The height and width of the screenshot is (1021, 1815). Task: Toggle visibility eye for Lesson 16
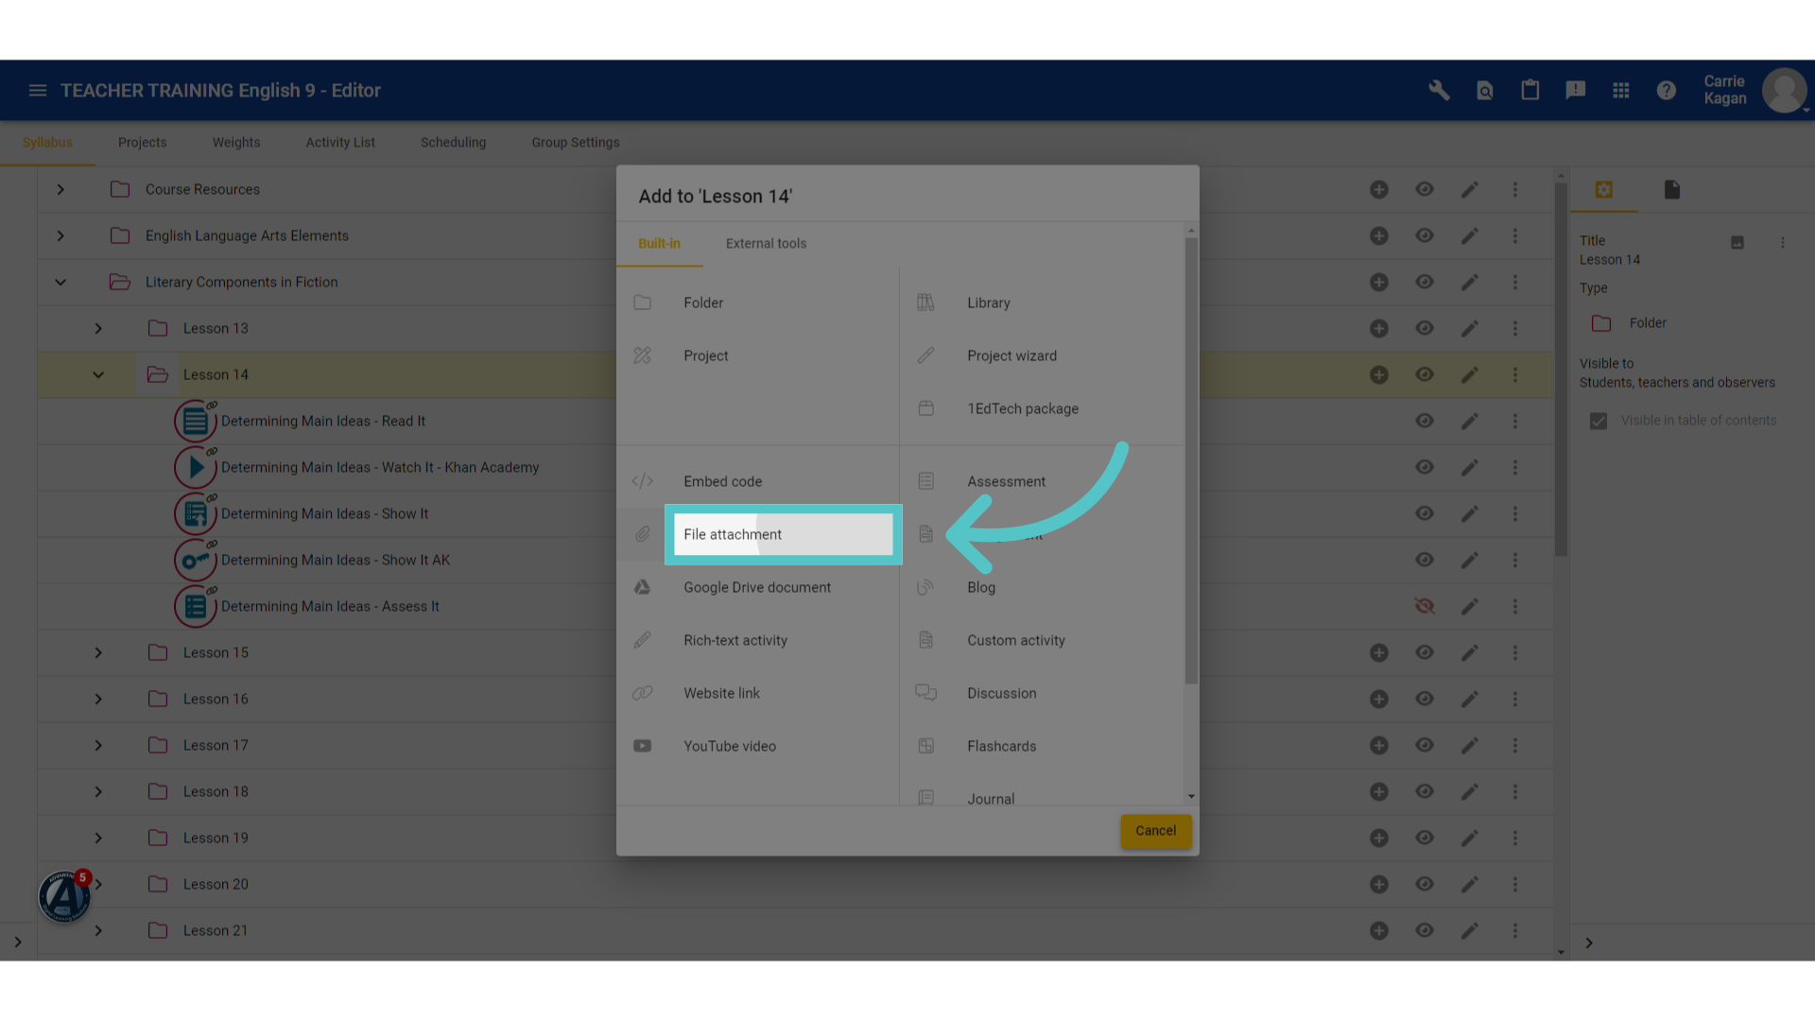coord(1425,700)
